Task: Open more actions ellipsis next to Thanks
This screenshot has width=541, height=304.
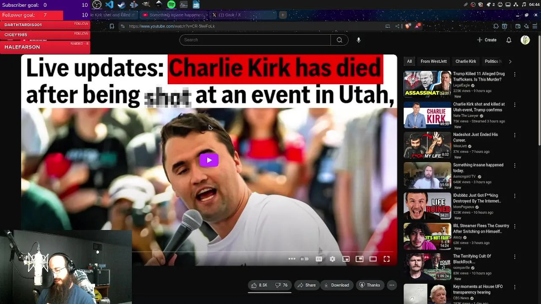Action: [392, 285]
